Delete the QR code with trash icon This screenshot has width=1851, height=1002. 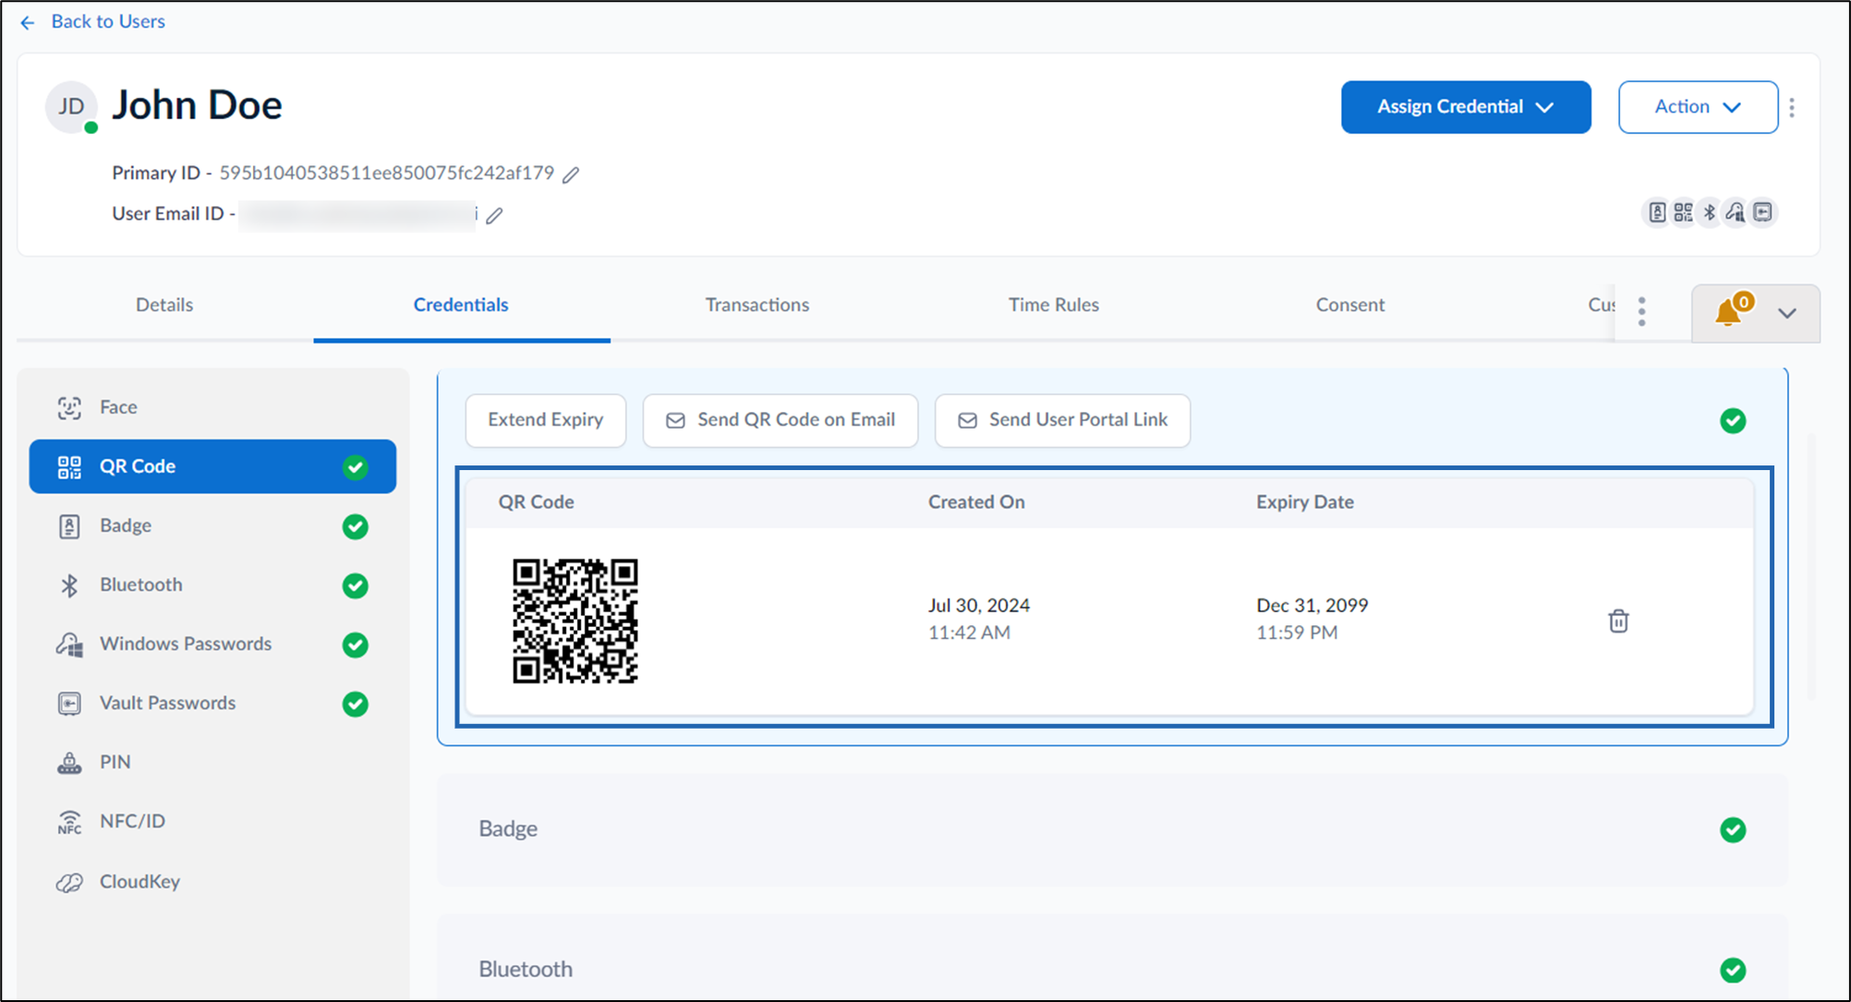click(1618, 621)
